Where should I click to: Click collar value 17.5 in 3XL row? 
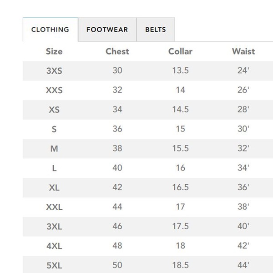180,226
